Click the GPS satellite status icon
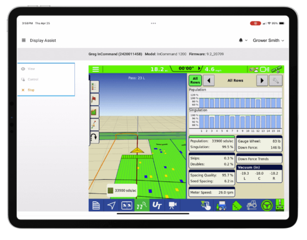 click(x=277, y=69)
